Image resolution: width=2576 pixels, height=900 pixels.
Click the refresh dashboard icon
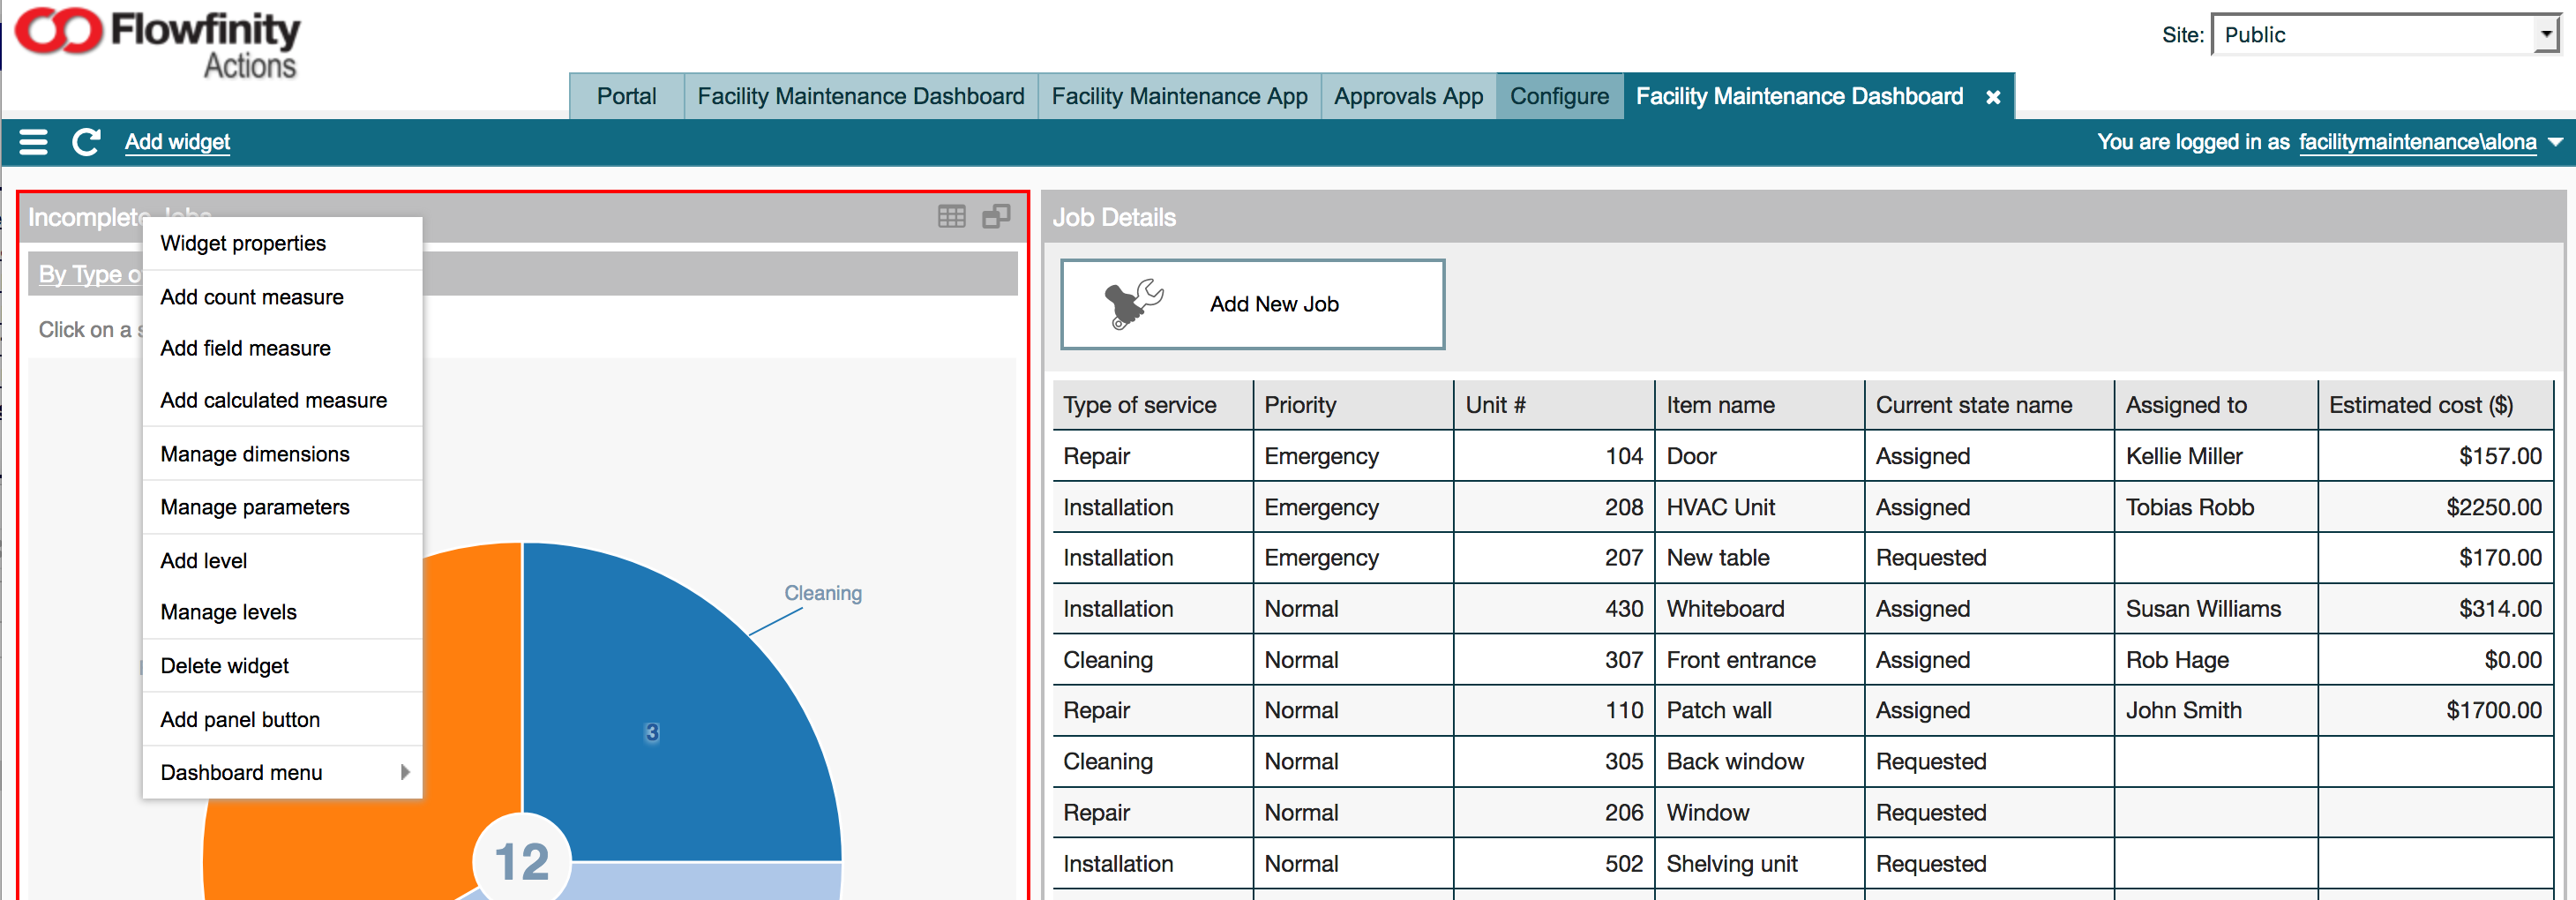coord(86,142)
